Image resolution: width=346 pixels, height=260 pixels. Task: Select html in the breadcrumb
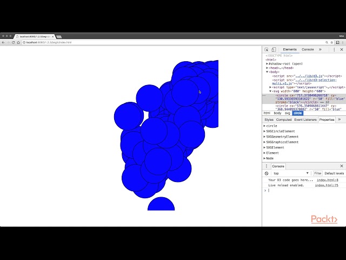[x=267, y=113]
